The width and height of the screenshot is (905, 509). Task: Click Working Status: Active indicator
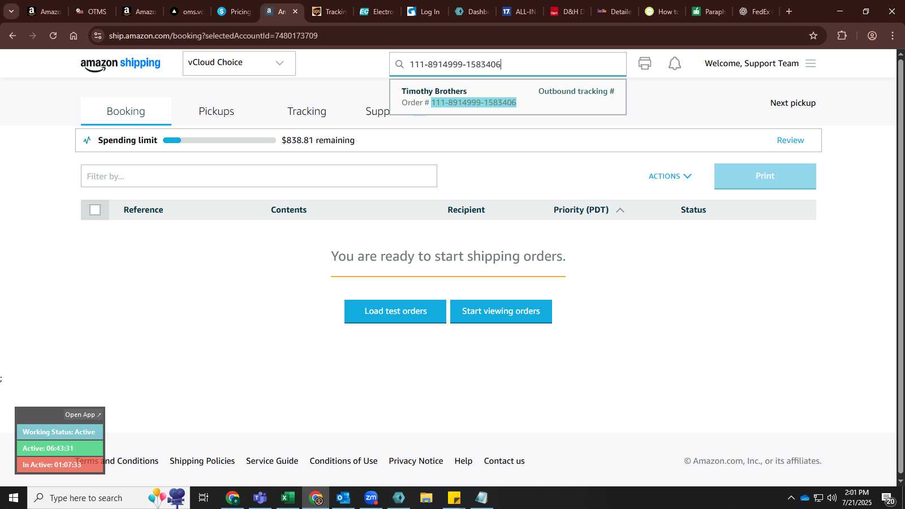click(59, 432)
